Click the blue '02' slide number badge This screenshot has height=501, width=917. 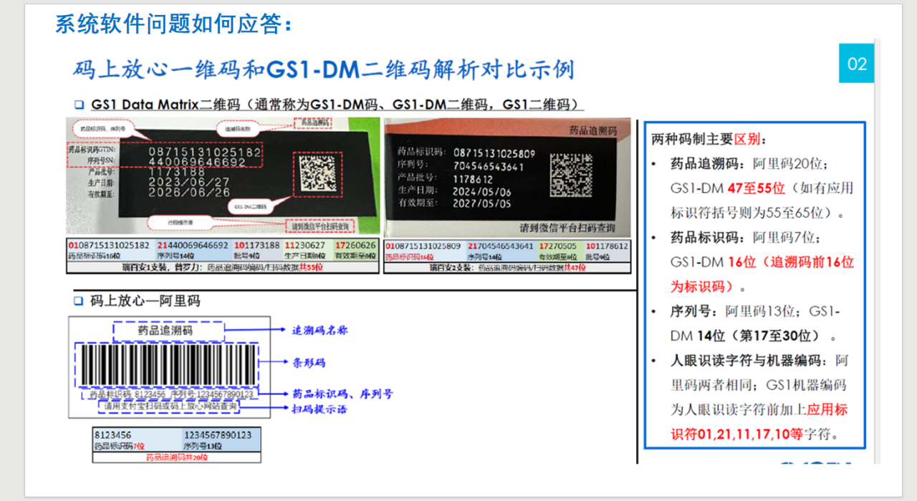(x=857, y=64)
